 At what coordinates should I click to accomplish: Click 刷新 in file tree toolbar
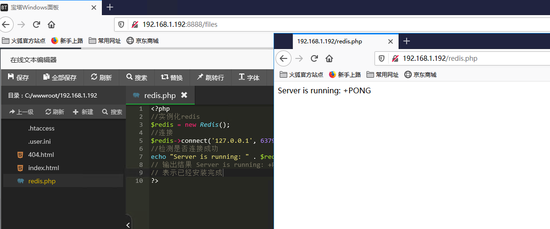pyautogui.click(x=55, y=112)
